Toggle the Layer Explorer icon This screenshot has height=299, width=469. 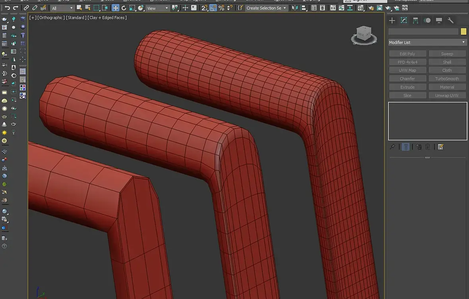pyautogui.click(x=322, y=8)
